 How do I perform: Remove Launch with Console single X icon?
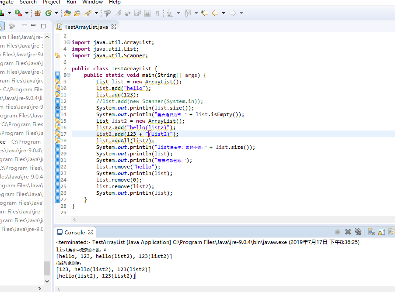[348, 232]
